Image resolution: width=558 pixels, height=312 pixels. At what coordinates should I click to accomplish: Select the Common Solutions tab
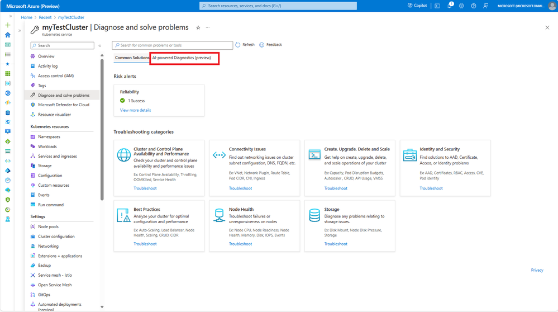click(132, 58)
